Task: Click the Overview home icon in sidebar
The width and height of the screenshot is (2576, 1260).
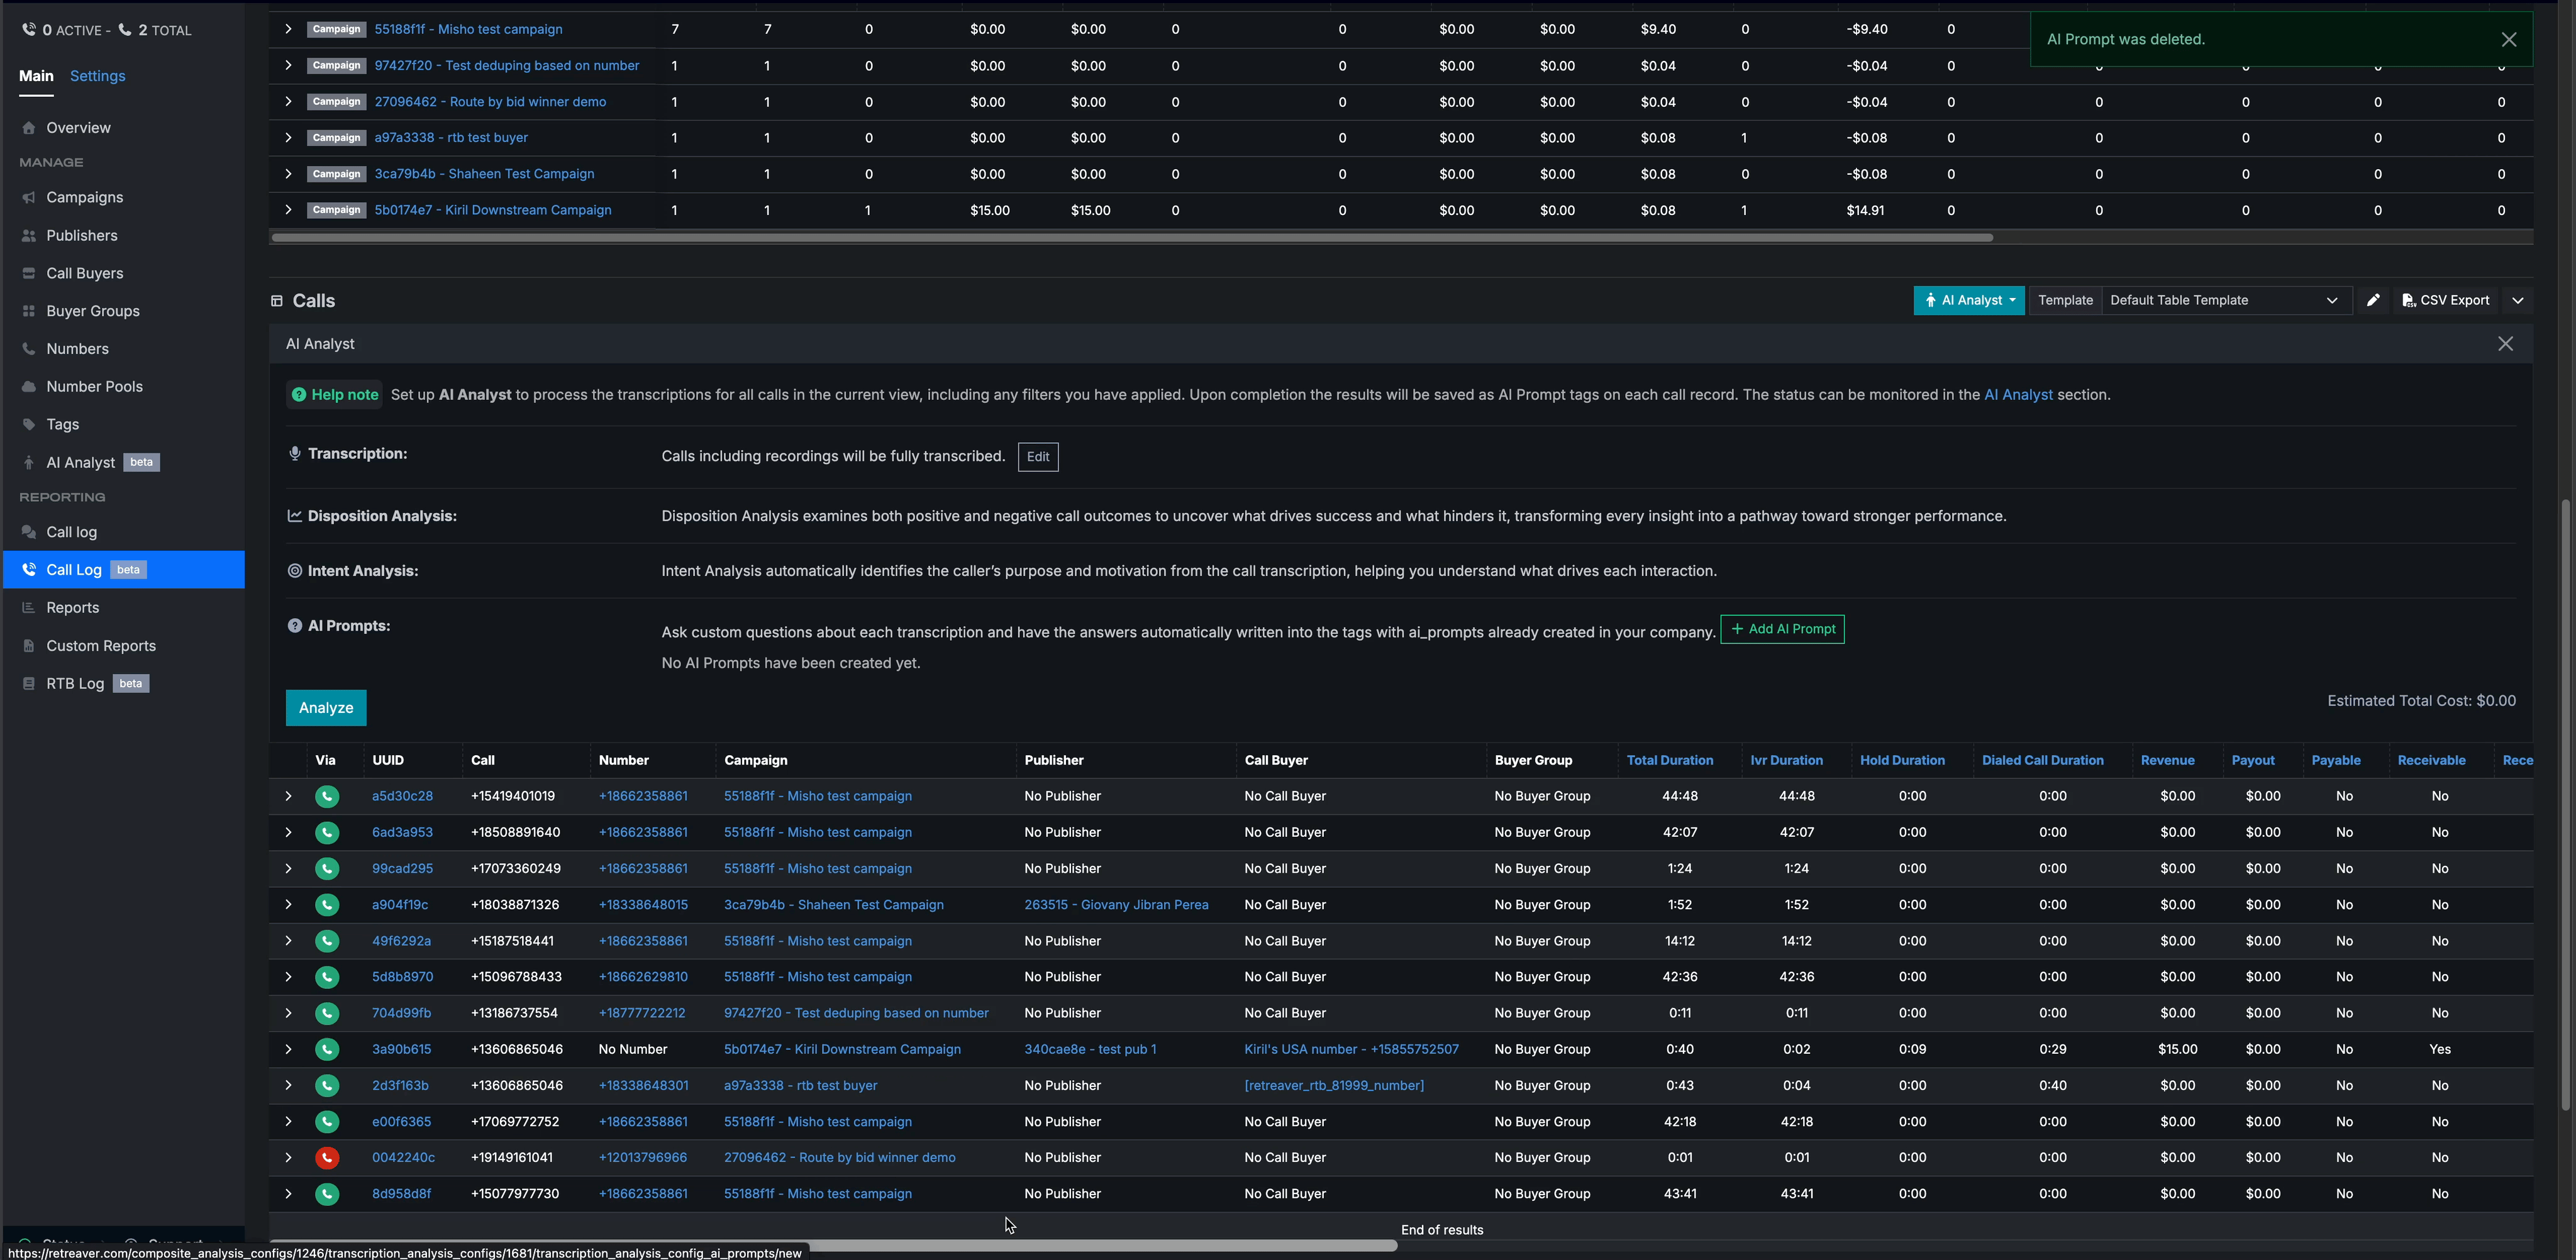Action: [x=29, y=128]
